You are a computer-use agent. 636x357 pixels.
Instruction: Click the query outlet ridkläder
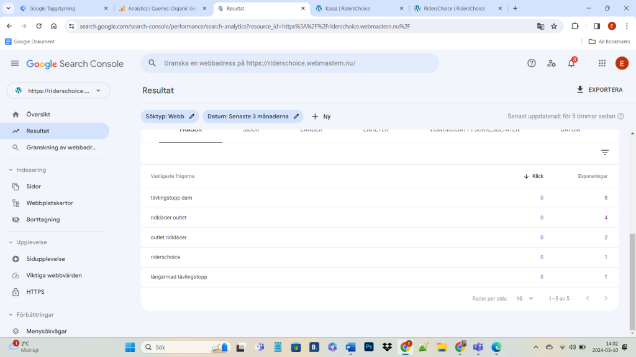[169, 237]
